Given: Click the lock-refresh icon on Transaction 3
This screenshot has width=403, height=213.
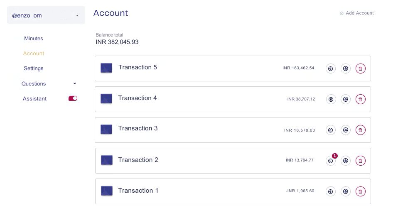Looking at the screenshot, I should click(346, 130).
